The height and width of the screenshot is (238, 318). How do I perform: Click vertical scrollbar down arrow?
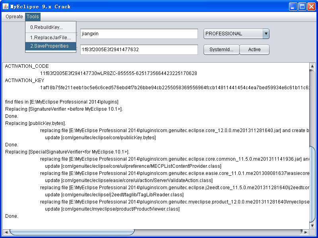click(x=312, y=226)
